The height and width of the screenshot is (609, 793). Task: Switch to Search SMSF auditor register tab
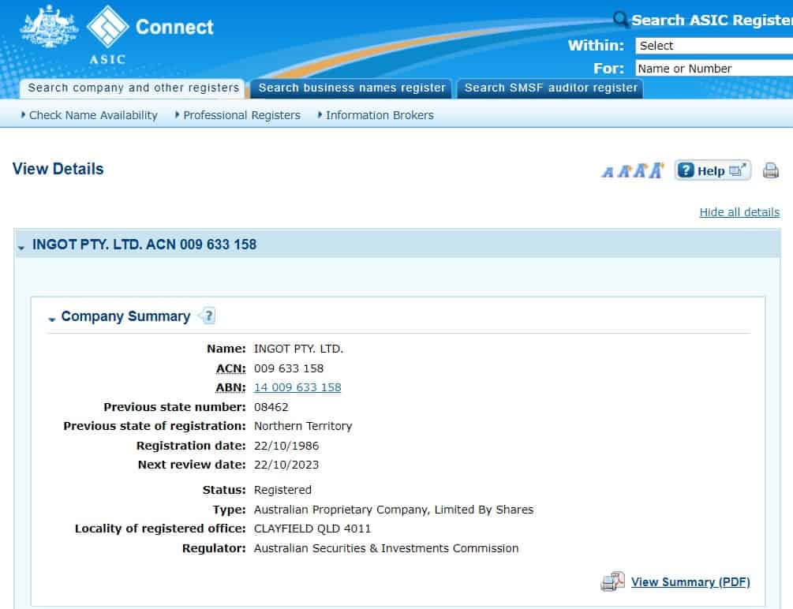coord(551,88)
